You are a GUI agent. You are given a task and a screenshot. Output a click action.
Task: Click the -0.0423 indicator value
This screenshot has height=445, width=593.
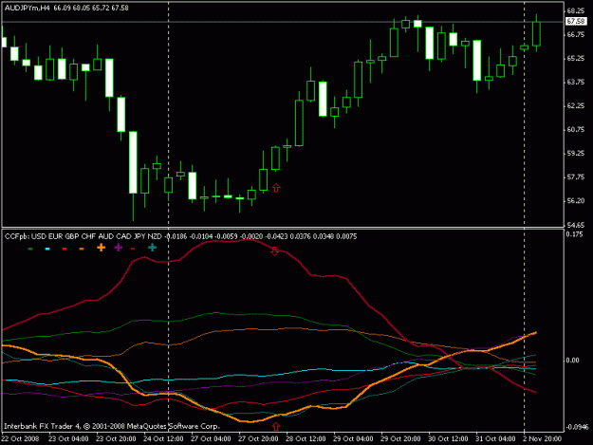[276, 236]
